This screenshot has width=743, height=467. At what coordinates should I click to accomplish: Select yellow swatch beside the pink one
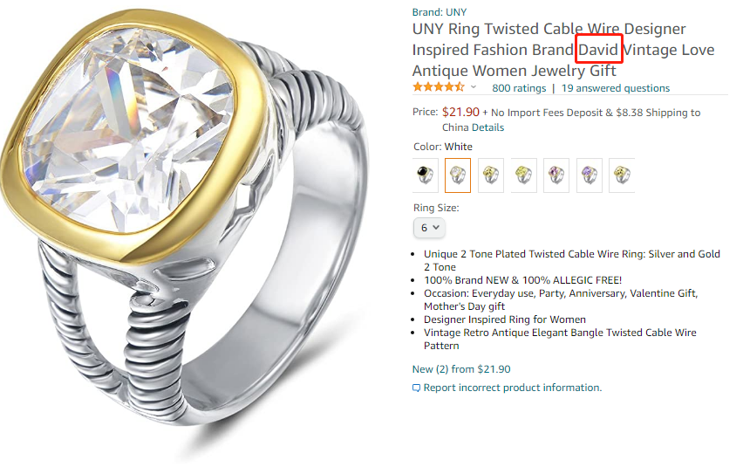point(524,175)
